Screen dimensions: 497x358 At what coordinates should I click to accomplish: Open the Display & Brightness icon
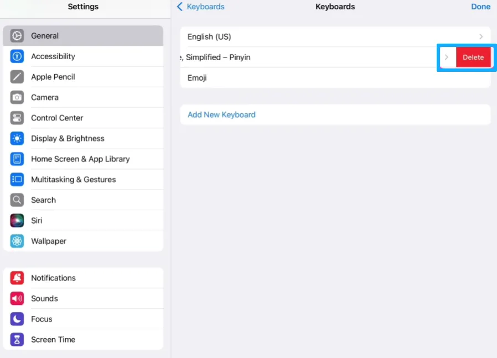click(17, 138)
